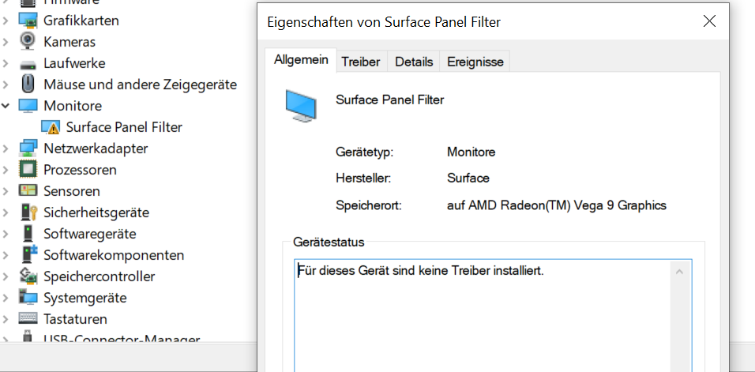Screen dimensions: 755x372
Task: Open the Details tab
Action: click(414, 62)
